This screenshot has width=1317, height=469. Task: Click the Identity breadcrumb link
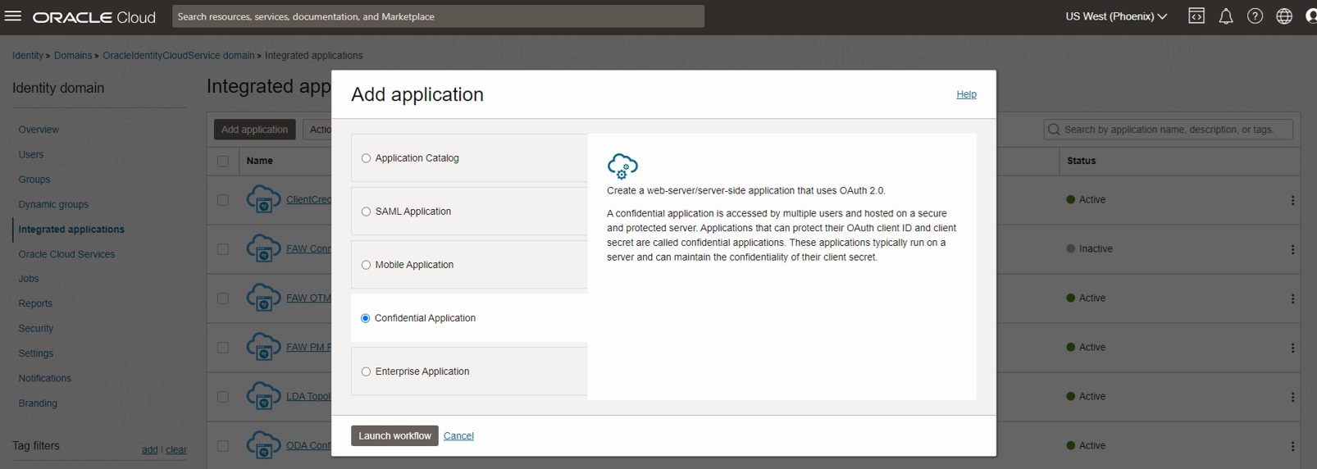[28, 56]
